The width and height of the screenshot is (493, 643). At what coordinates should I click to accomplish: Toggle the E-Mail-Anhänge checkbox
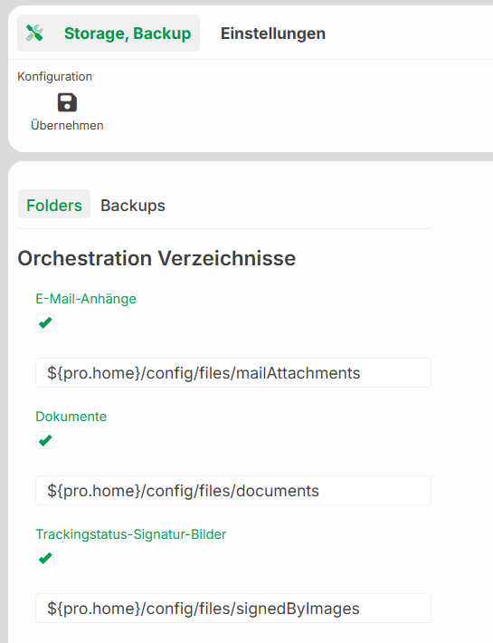[x=45, y=322]
